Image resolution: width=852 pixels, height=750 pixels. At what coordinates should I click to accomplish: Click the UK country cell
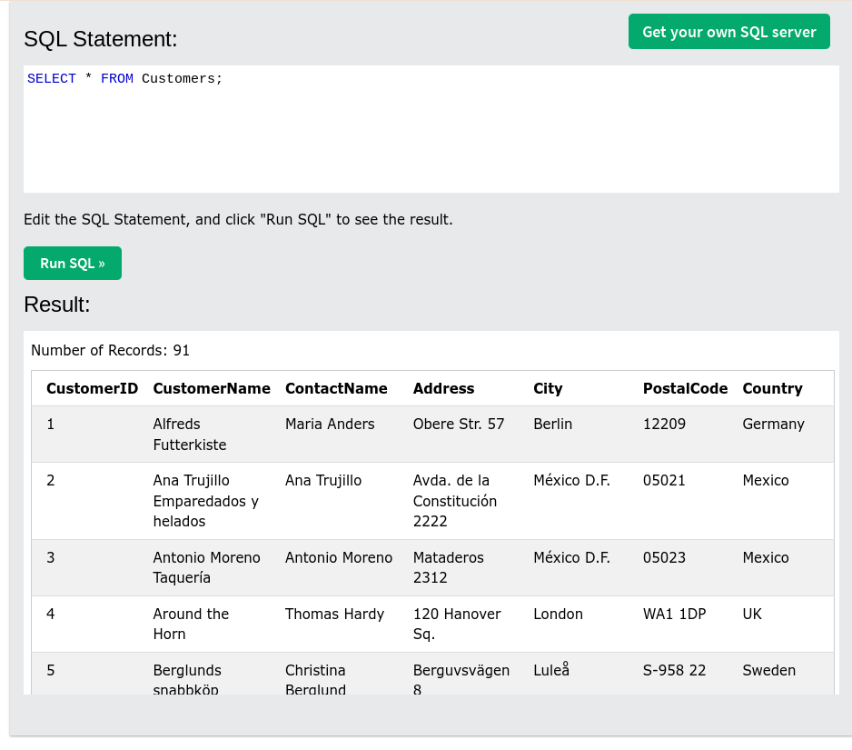tap(784, 625)
